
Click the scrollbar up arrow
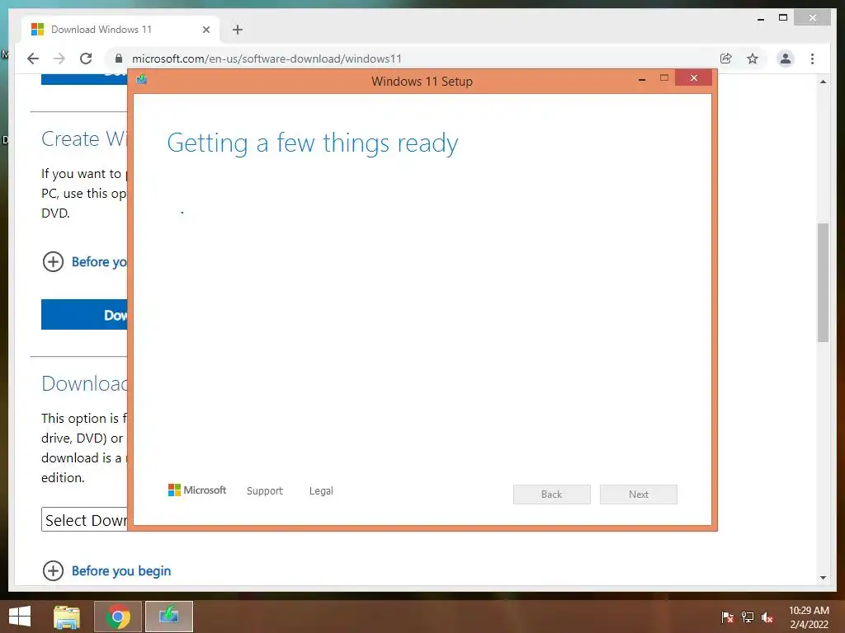coord(823,82)
